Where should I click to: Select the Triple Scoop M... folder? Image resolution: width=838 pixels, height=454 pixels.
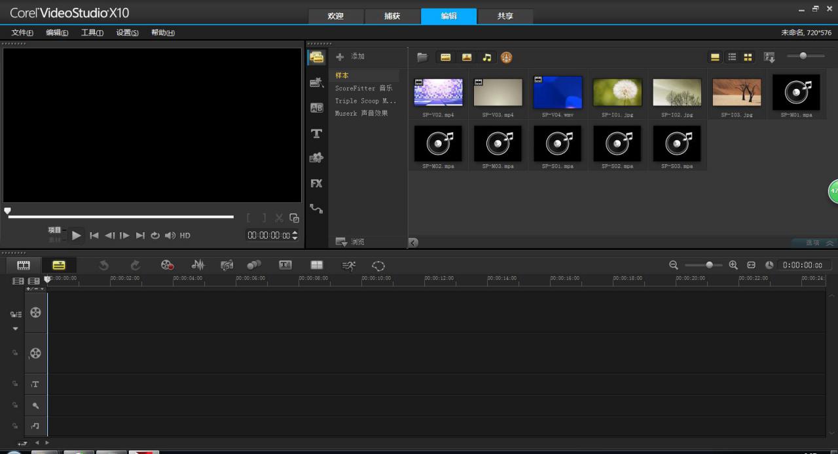365,101
